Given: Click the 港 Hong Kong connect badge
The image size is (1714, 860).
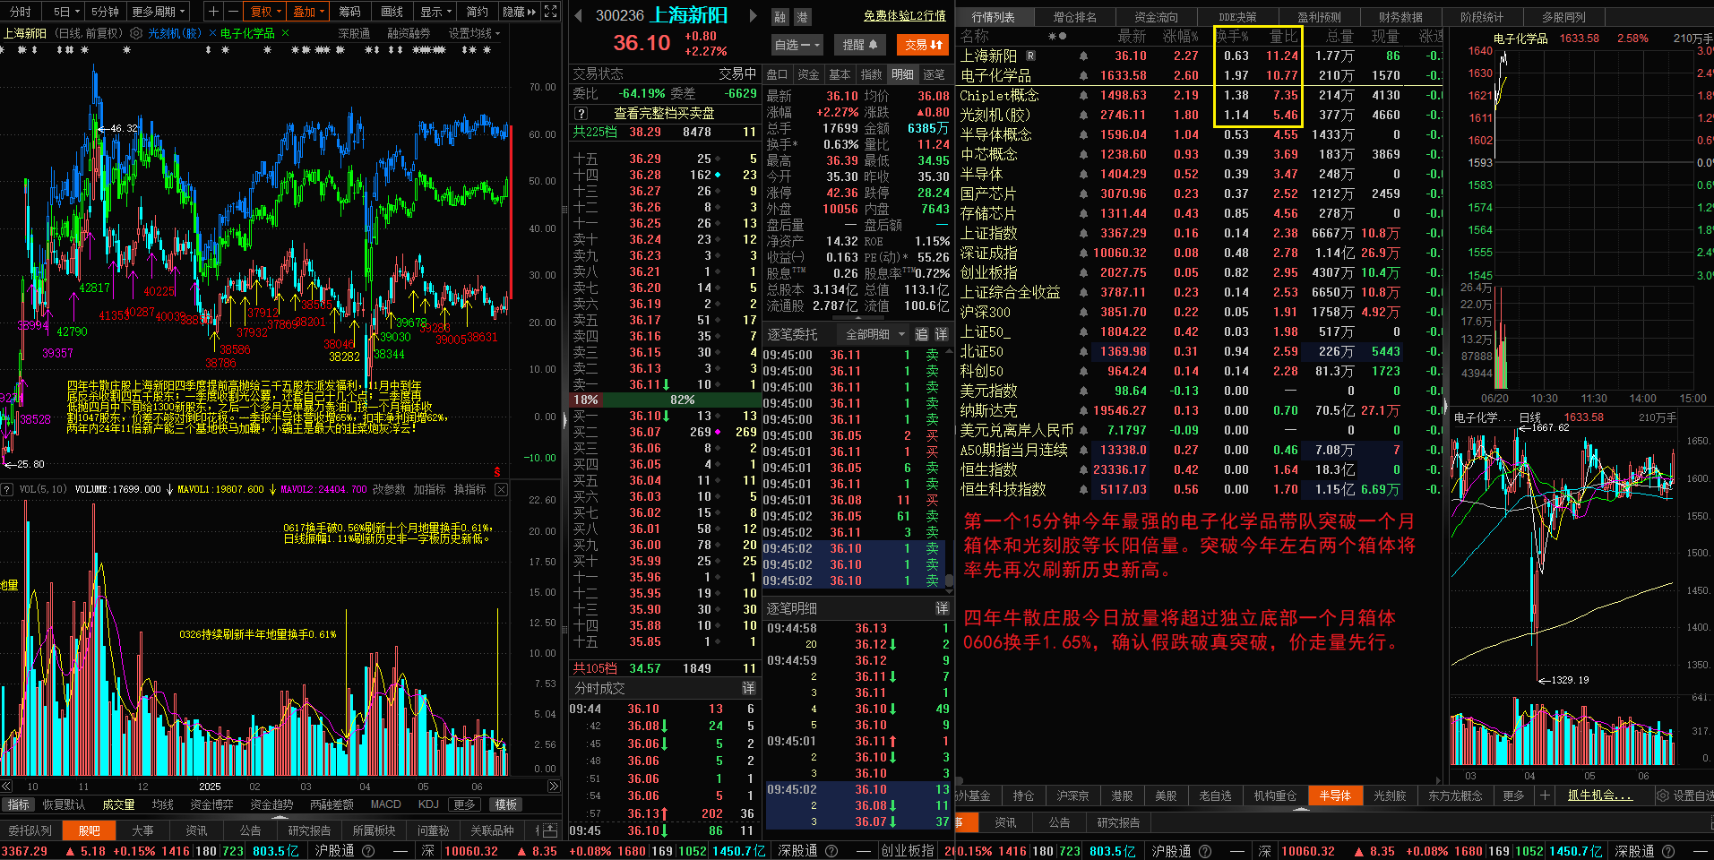Looking at the screenshot, I should (802, 17).
